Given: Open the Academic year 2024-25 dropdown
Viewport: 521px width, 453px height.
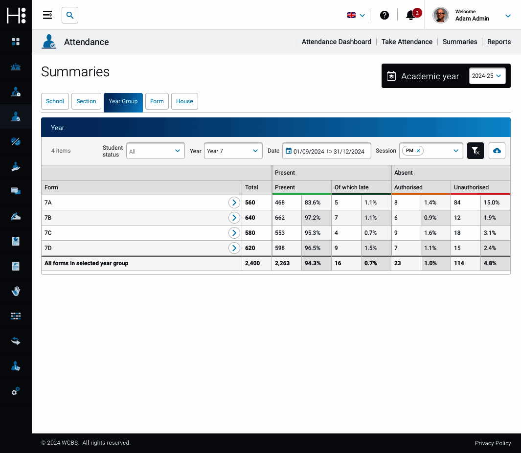Looking at the screenshot, I should click(x=487, y=76).
